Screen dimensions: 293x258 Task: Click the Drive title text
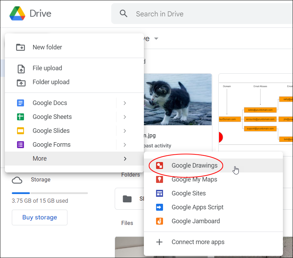pos(40,14)
